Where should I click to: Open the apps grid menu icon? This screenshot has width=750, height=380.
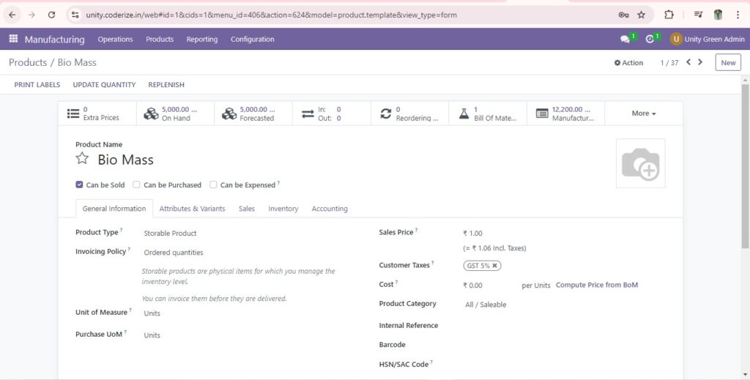click(13, 39)
